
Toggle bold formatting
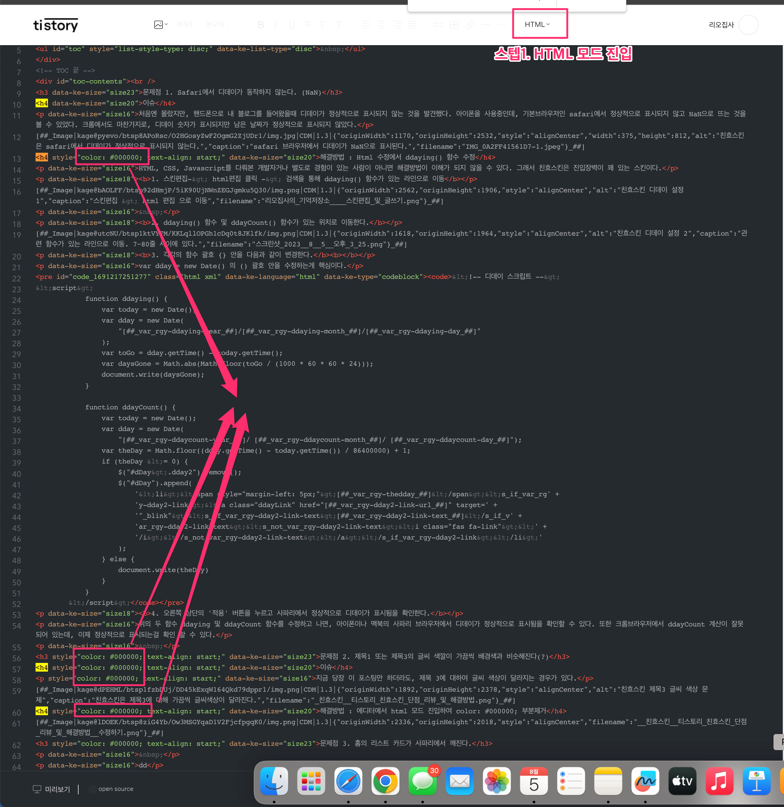click(261, 25)
